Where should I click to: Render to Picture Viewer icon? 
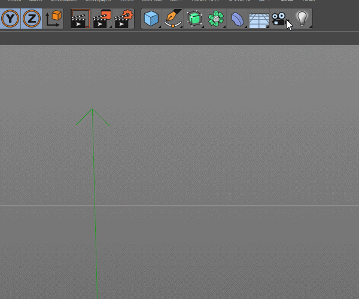pyautogui.click(x=102, y=19)
